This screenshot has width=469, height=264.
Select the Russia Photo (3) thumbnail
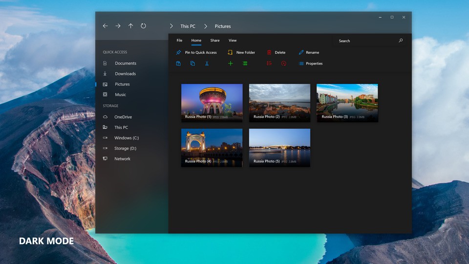347,103
